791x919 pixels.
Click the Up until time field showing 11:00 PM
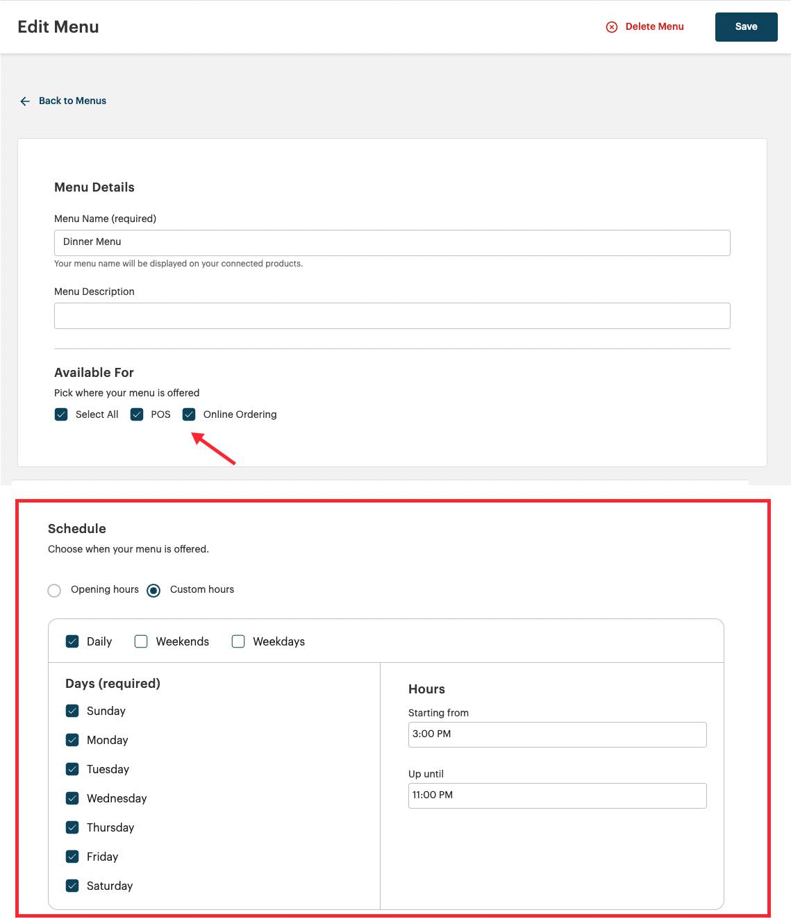pyautogui.click(x=557, y=795)
